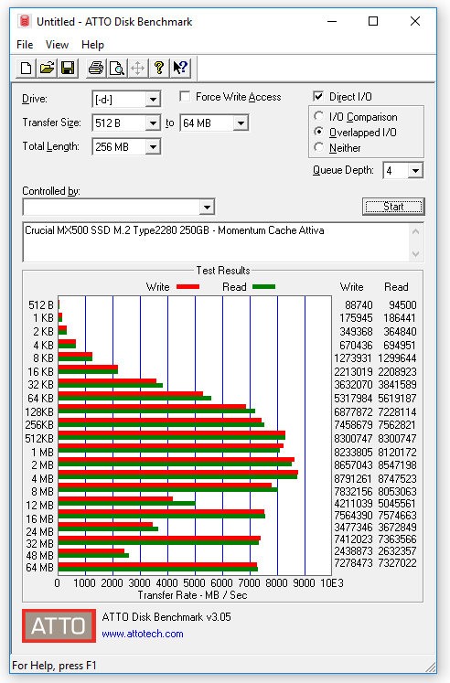Click the 12 MB row label
This screenshot has width=450, height=683.
39,506
